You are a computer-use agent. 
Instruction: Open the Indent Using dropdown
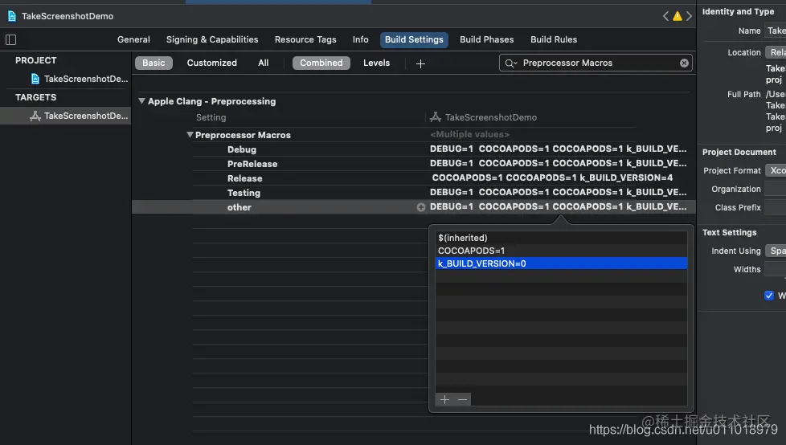tap(776, 251)
